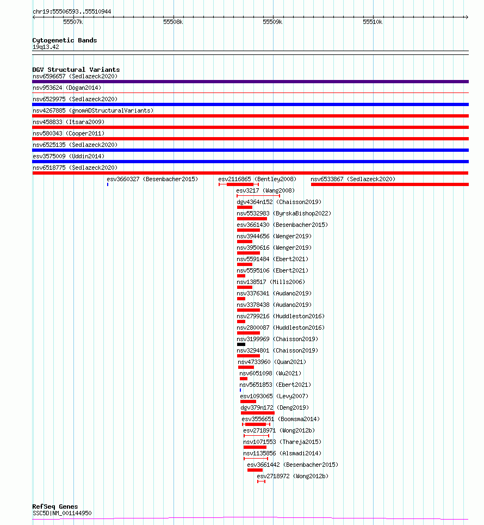The width and height of the screenshot is (484, 525).
Task: Open nsv4267885 (gnomADStructuralVariants) entry
Action: point(93,110)
